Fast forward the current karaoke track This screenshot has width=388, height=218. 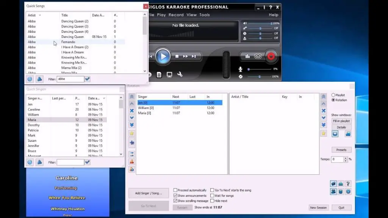click(185, 56)
